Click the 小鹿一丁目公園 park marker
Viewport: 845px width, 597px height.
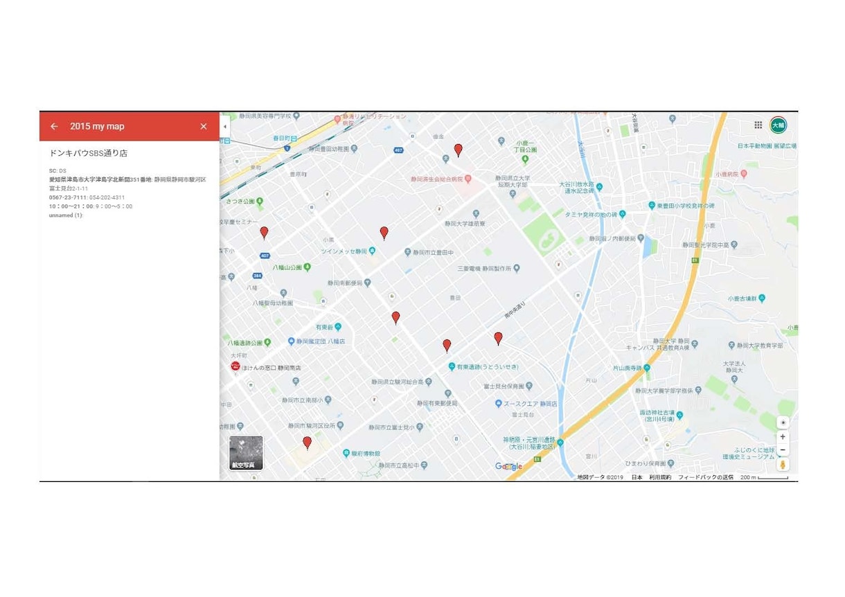(x=525, y=159)
